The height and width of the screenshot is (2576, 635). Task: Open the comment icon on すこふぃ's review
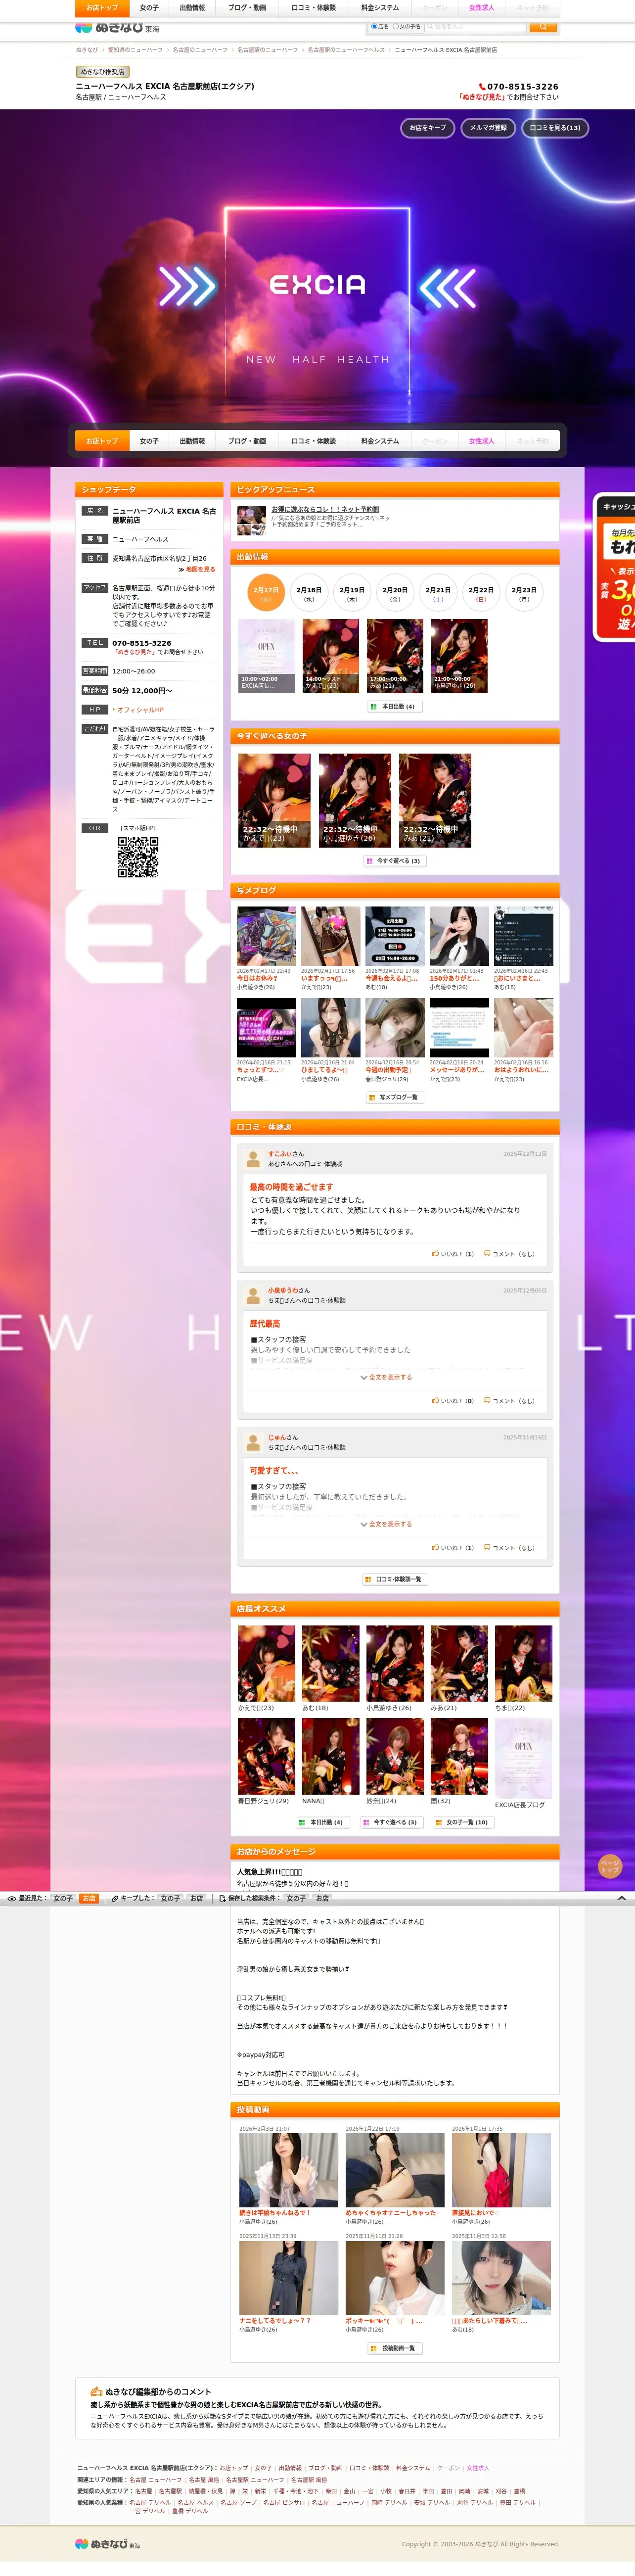pyautogui.click(x=487, y=1253)
